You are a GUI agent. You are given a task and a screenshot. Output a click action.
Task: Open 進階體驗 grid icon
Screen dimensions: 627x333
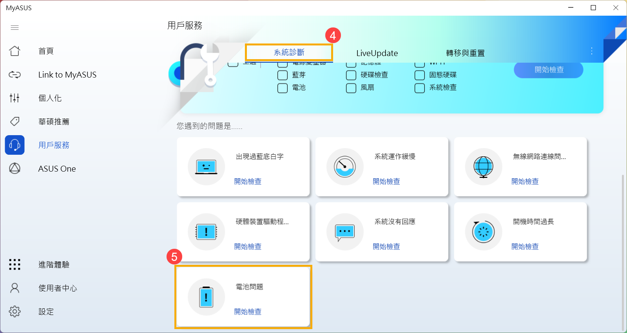pyautogui.click(x=14, y=264)
